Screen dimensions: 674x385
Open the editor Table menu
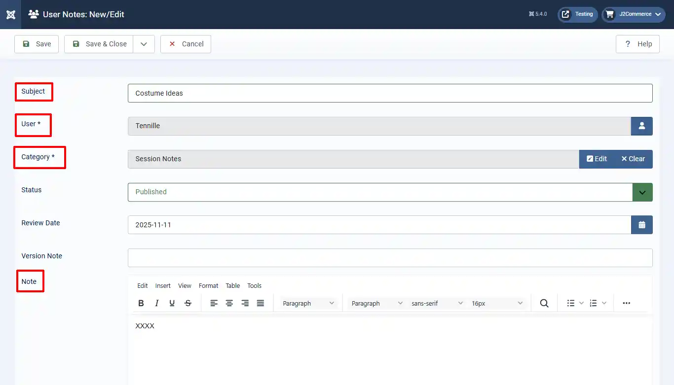(x=233, y=286)
